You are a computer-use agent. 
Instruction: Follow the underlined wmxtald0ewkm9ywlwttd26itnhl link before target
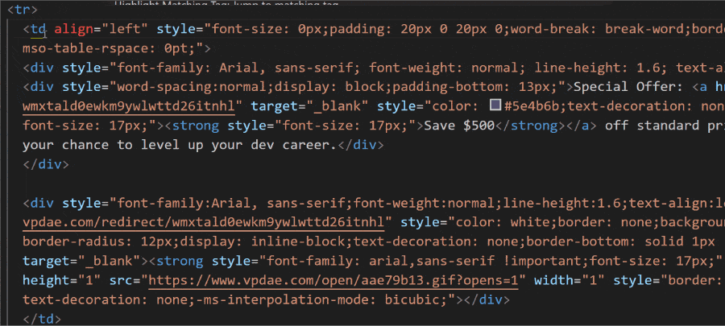coord(129,106)
